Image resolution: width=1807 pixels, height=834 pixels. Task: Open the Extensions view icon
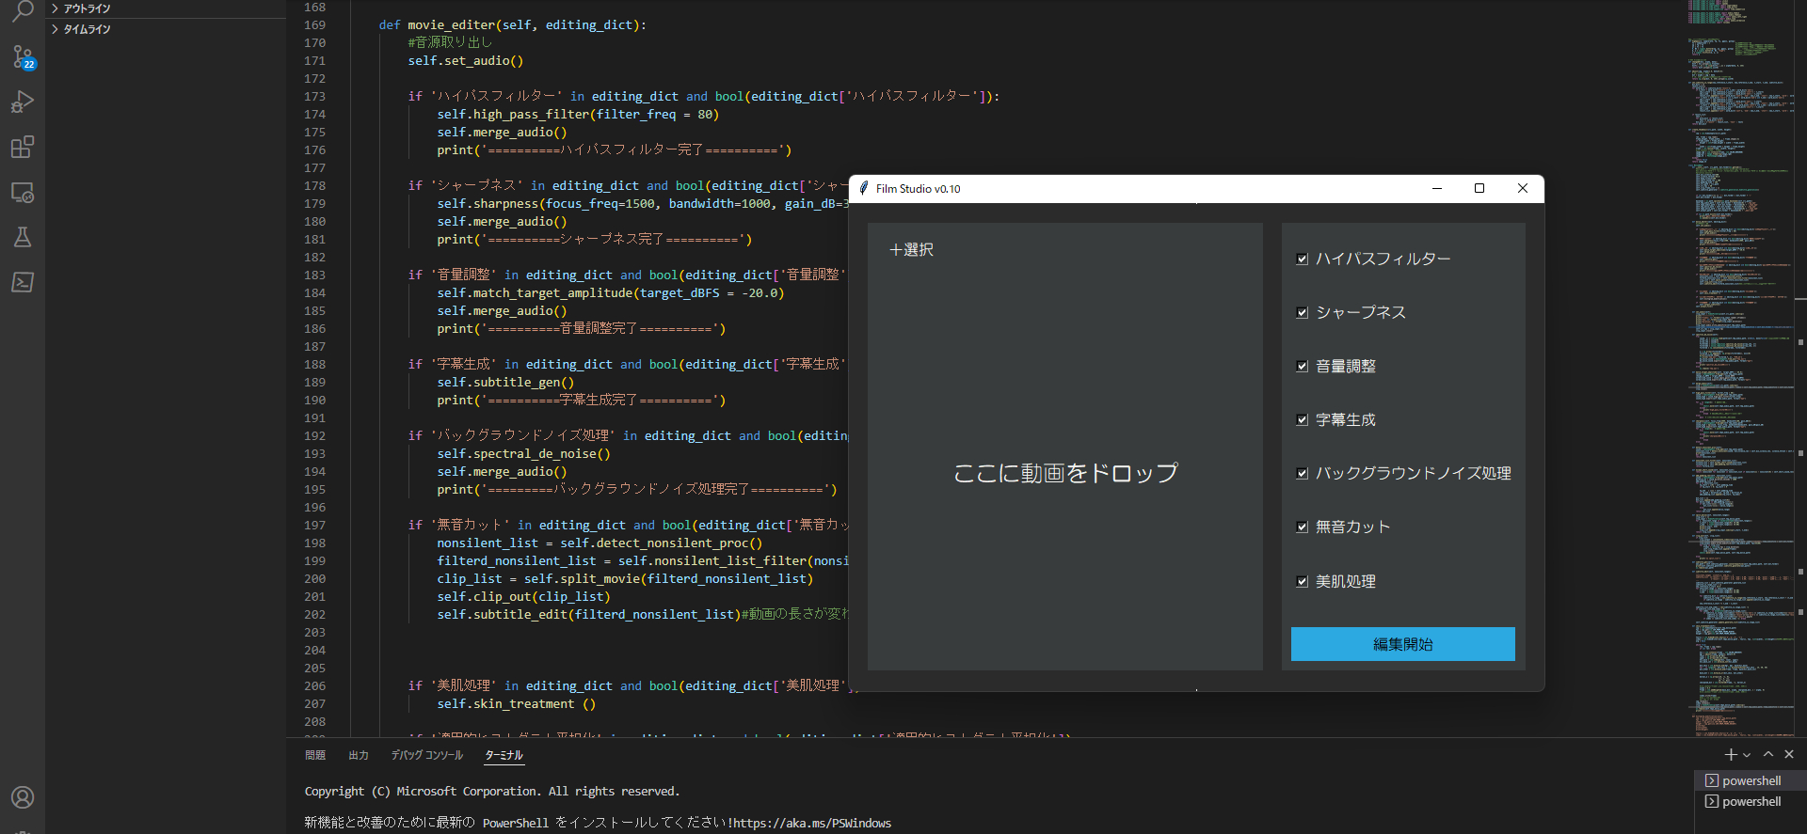click(x=23, y=147)
